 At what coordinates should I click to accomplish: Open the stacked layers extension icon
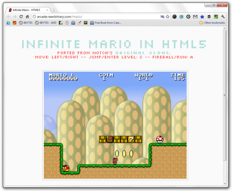(x=209, y=17)
